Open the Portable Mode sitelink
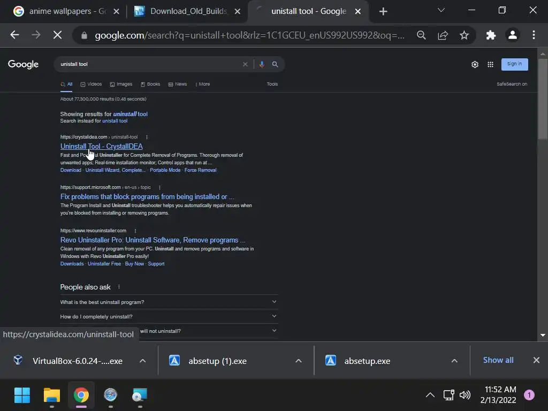Image resolution: width=548 pixels, height=411 pixels. click(x=165, y=170)
